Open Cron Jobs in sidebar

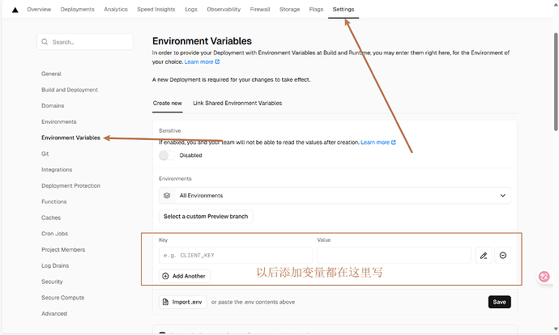pyautogui.click(x=54, y=234)
